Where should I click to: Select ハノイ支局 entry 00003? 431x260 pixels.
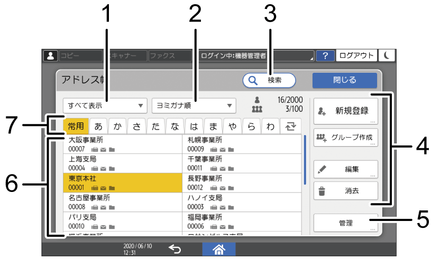click(x=242, y=202)
